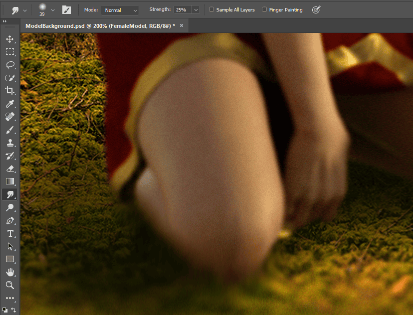The image size is (413, 315).
Task: Select the Rectangular Marquee tool
Action: pos(9,52)
